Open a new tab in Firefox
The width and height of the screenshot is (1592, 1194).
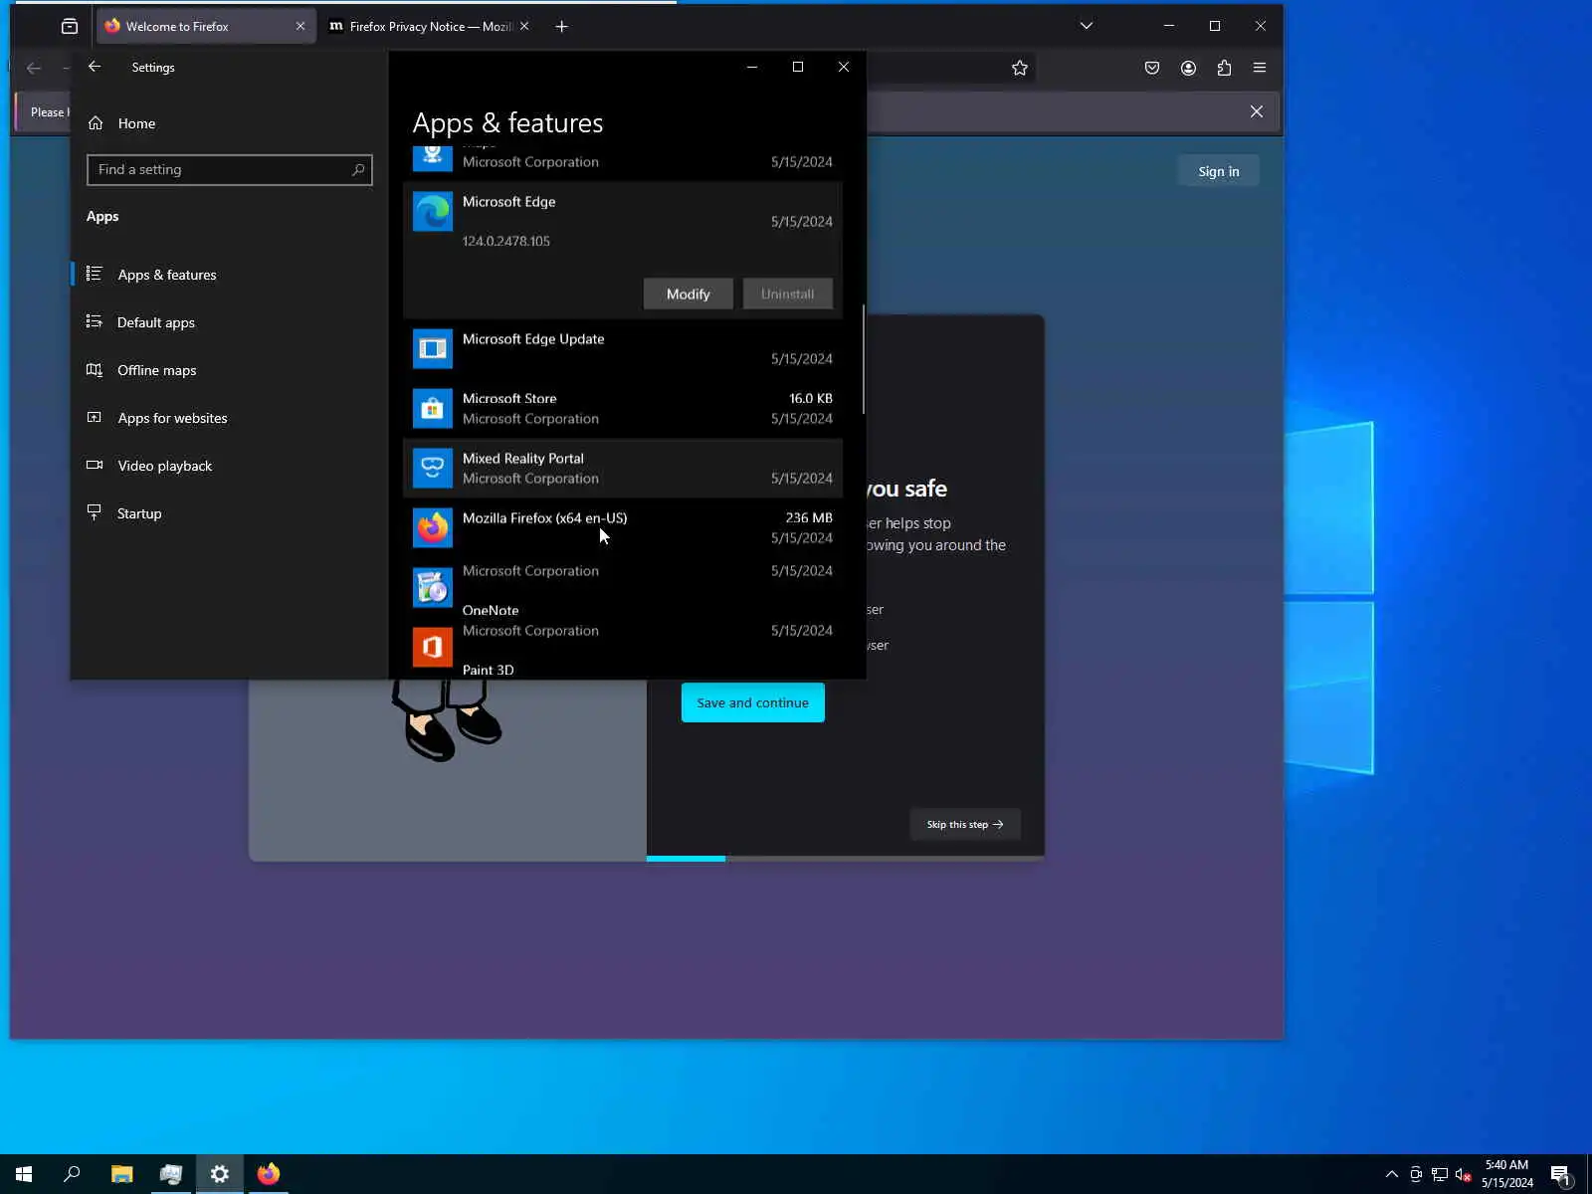pos(561,27)
